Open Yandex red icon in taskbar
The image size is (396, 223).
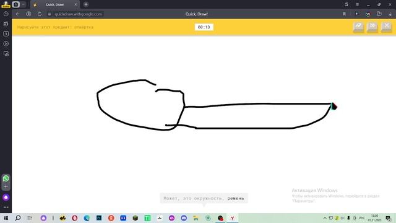pos(111,218)
